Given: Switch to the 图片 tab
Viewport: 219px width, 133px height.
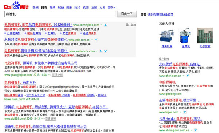Looking at the screenshot, I should [77, 8].
